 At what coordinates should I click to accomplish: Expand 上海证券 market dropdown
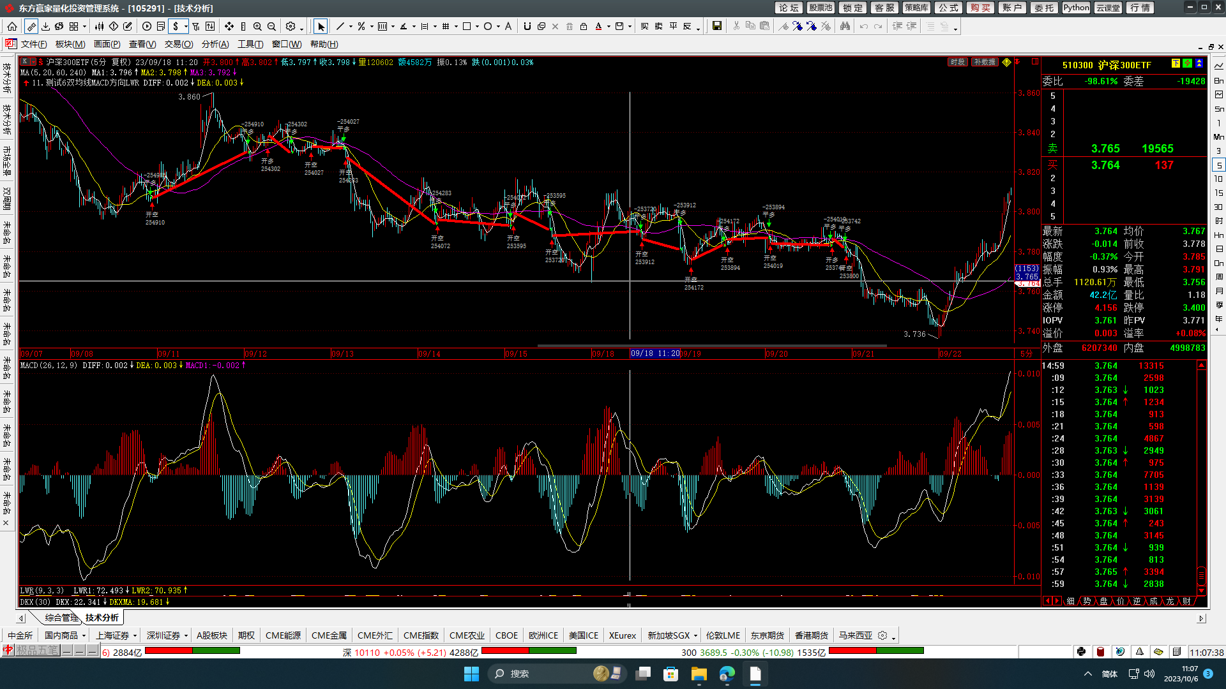pyautogui.click(x=135, y=636)
